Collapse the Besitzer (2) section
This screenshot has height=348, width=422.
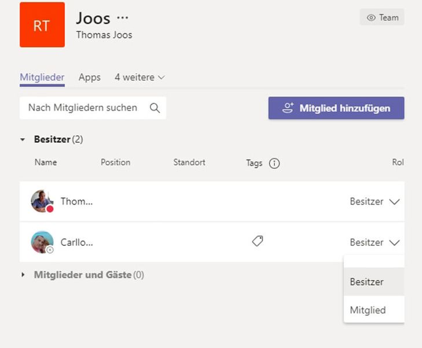point(23,140)
